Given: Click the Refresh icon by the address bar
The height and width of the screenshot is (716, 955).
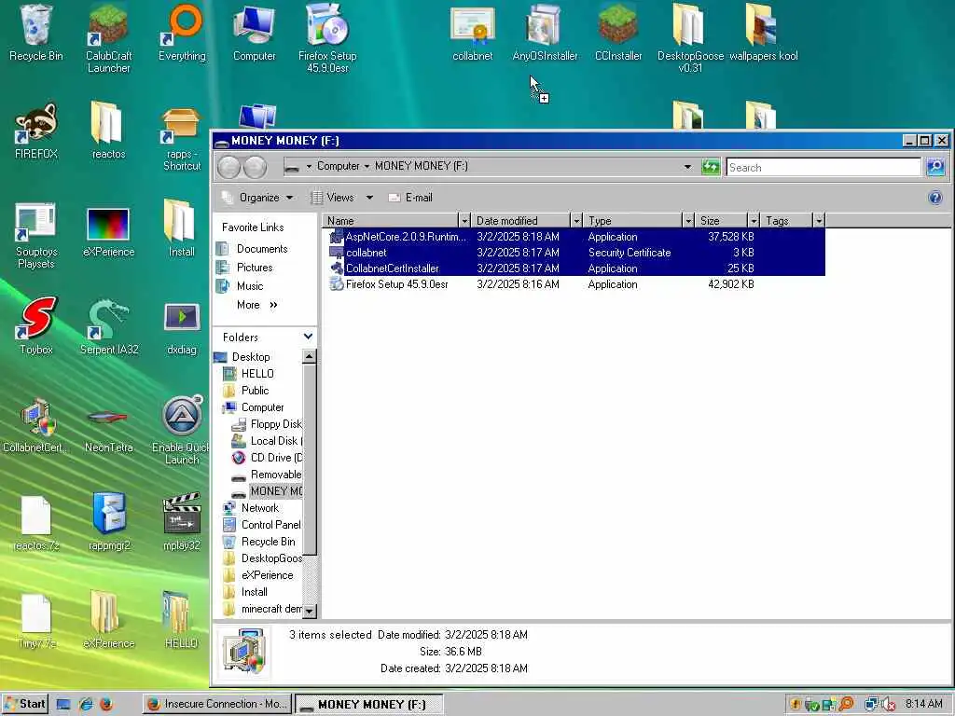Looking at the screenshot, I should (x=710, y=167).
